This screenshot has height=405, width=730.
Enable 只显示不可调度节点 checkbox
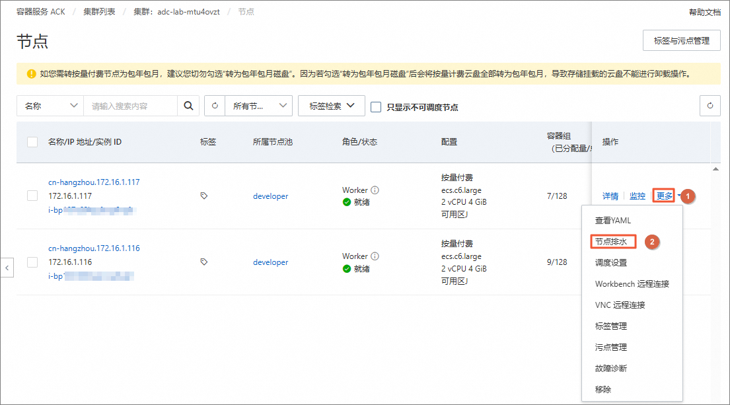tap(376, 107)
